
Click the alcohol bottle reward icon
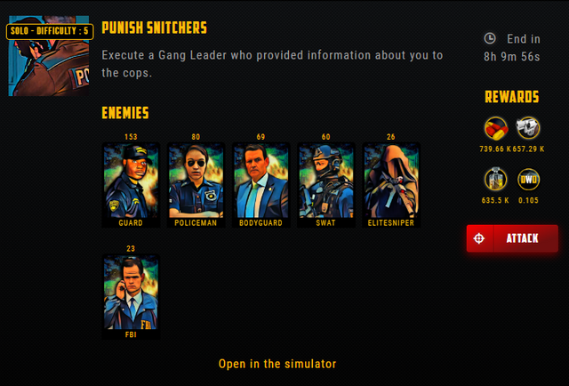(496, 180)
